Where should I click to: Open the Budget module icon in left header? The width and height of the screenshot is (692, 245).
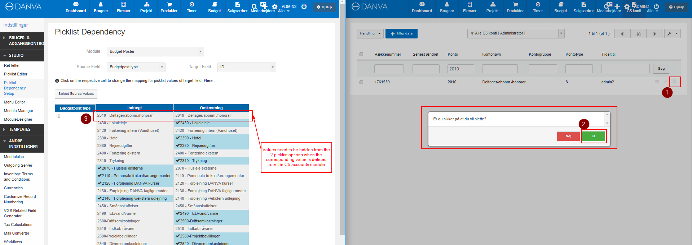coord(214,7)
